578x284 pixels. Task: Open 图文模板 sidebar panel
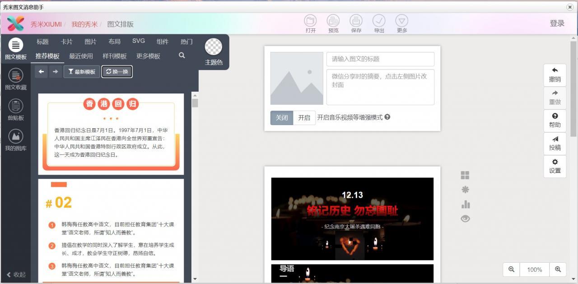coord(15,49)
